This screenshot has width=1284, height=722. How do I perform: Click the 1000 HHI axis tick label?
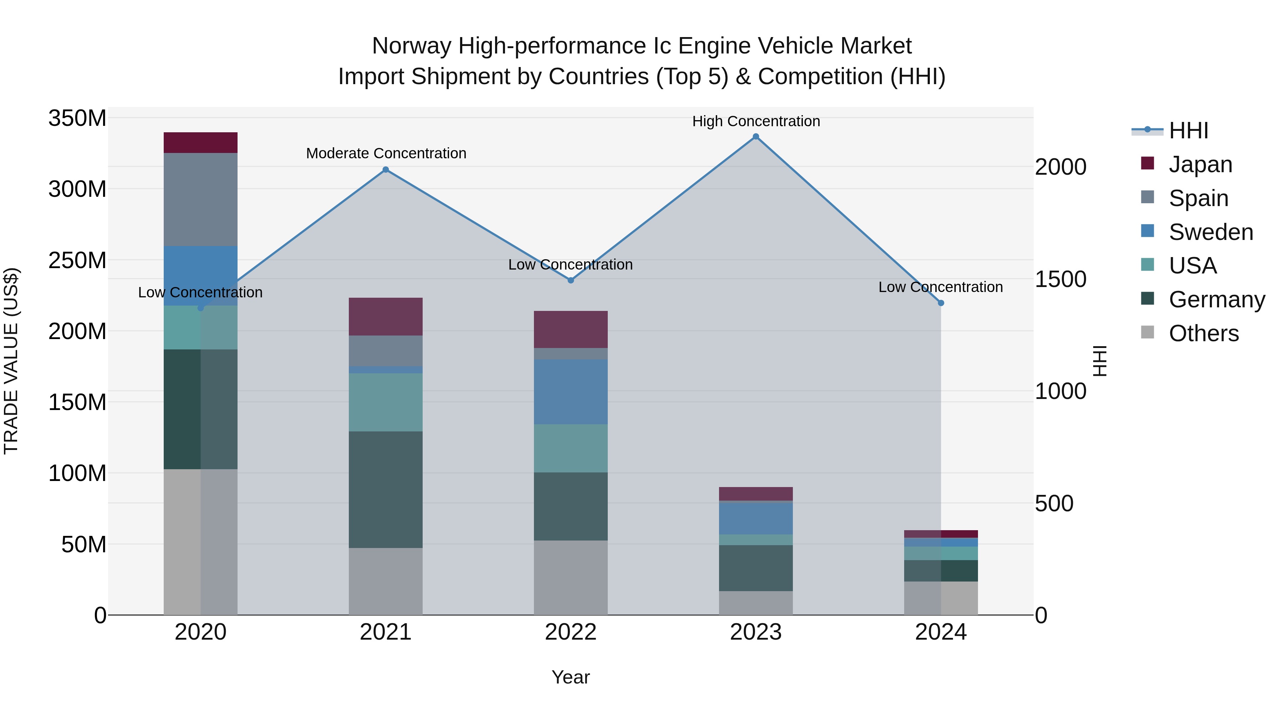pos(1061,391)
